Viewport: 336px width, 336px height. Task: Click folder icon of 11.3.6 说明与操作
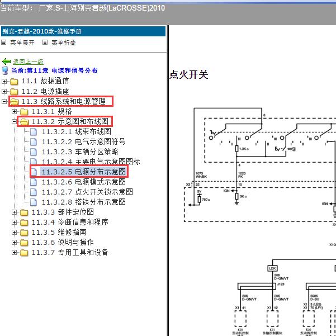click(x=24, y=243)
